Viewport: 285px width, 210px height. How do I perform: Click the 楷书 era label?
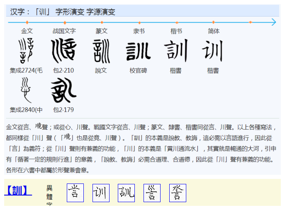[x=176, y=31]
